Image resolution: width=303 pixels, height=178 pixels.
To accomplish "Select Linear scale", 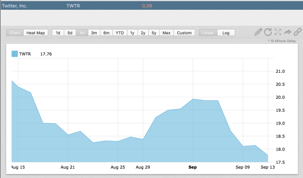I will click(x=209, y=33).
